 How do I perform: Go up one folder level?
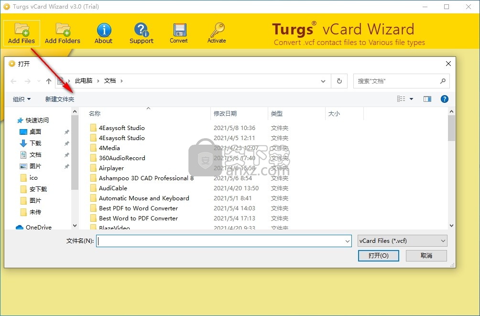click(x=48, y=81)
